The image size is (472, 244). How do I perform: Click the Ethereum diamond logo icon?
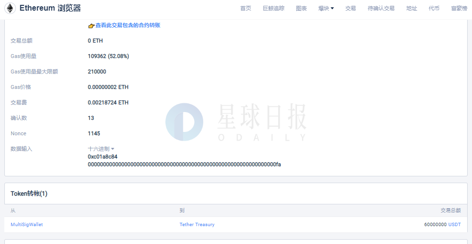click(x=10, y=8)
